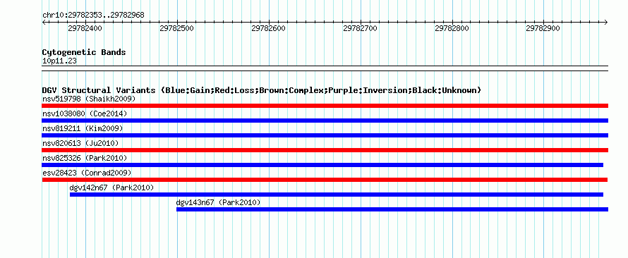Select the blue dgv142n67 gain bar
This screenshot has width=628, height=258.
tap(337, 195)
